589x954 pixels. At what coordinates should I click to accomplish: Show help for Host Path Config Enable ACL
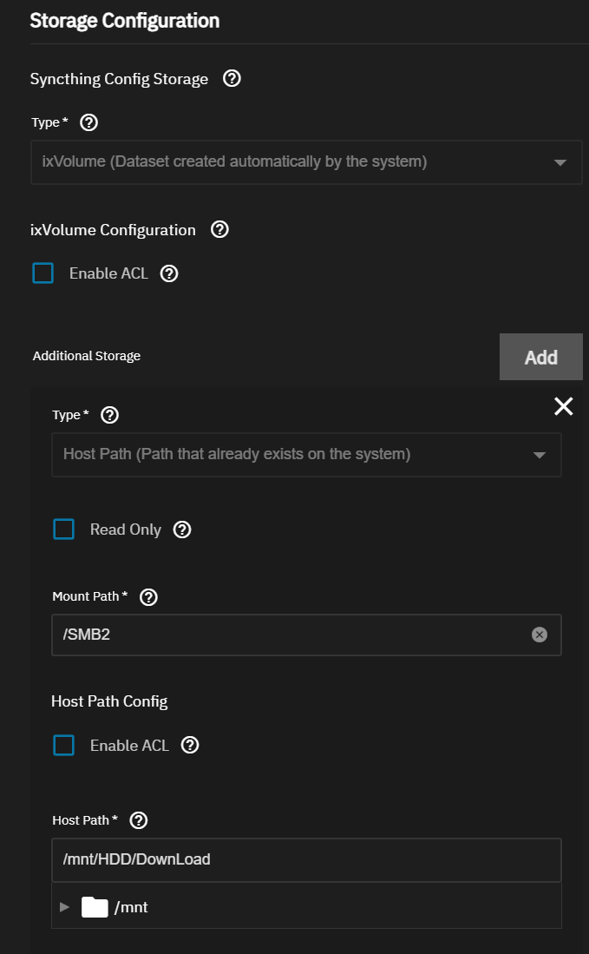[190, 746]
